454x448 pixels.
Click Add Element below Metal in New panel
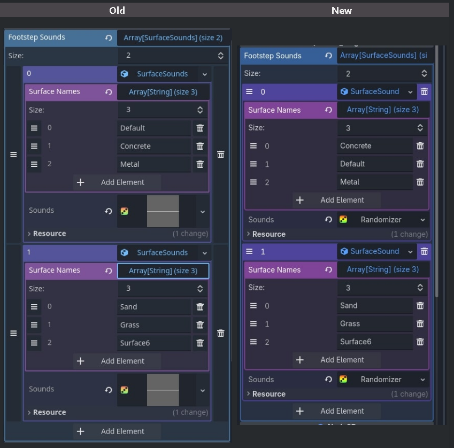[x=336, y=200]
